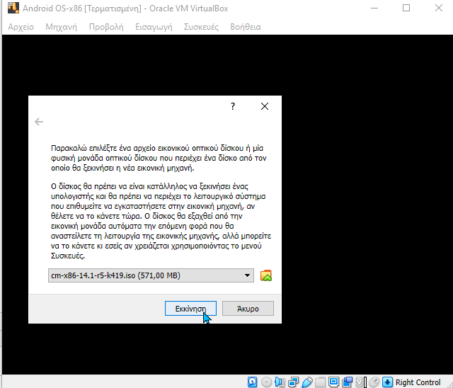Click the optical disc drive indicator

[x=266, y=382]
